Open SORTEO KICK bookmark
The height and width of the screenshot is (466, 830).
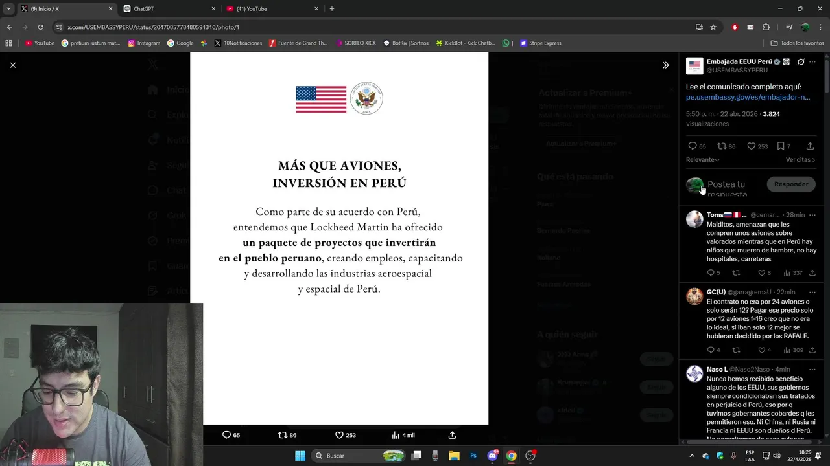click(x=356, y=43)
